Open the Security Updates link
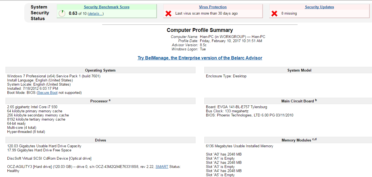This screenshot has height=177, width=372. pos(319,7)
